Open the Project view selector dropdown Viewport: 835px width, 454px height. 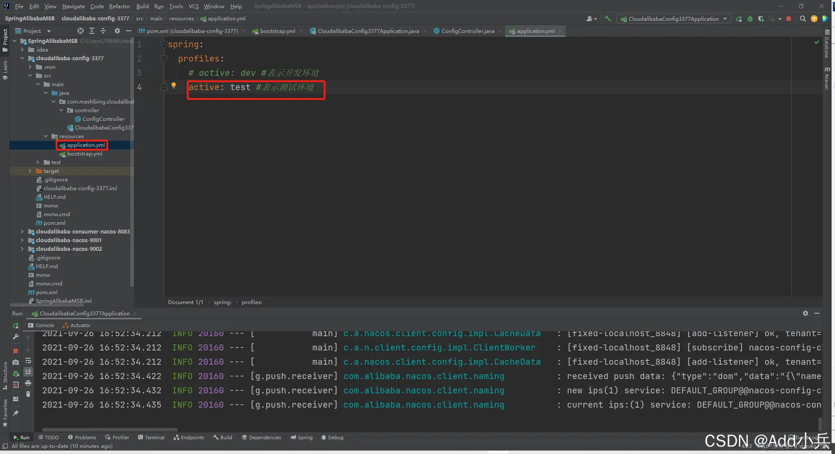coord(33,31)
